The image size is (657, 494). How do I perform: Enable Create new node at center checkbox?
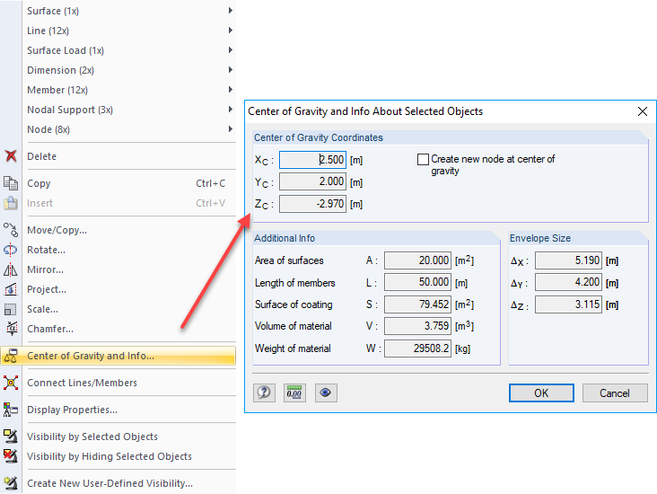point(424,160)
